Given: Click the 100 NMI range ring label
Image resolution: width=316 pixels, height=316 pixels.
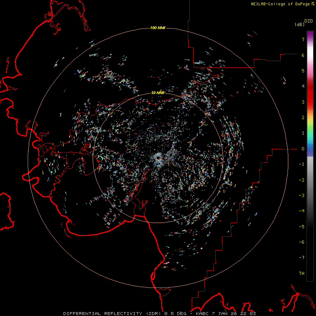Looking at the screenshot, I should pos(158,28).
